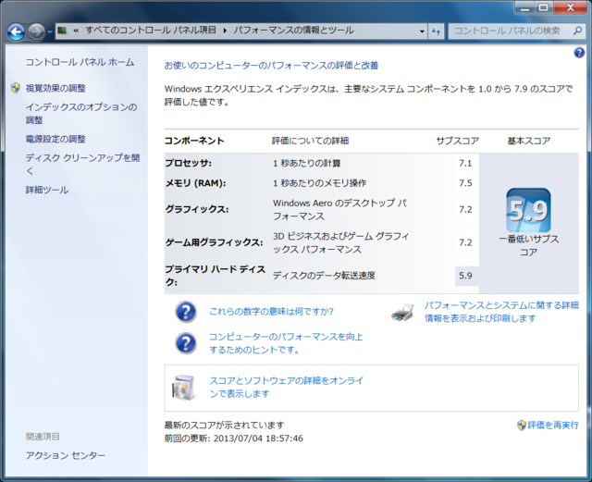Click the control panel icon in address bar

(62, 31)
